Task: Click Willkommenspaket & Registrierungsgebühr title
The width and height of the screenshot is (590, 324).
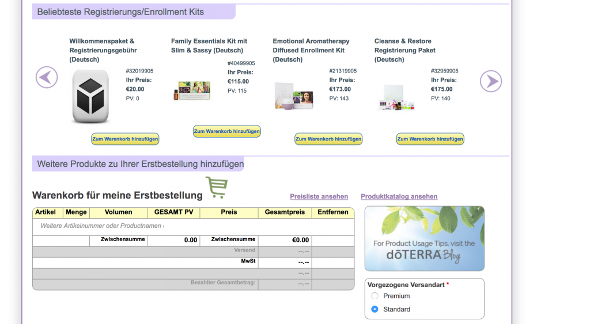Action: [103, 51]
